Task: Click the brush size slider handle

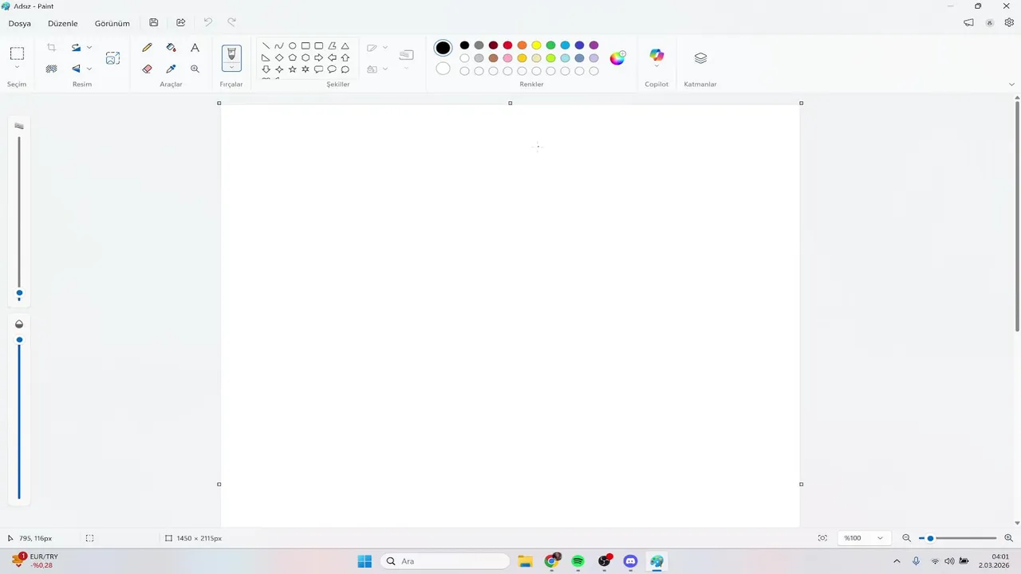Action: [19, 293]
